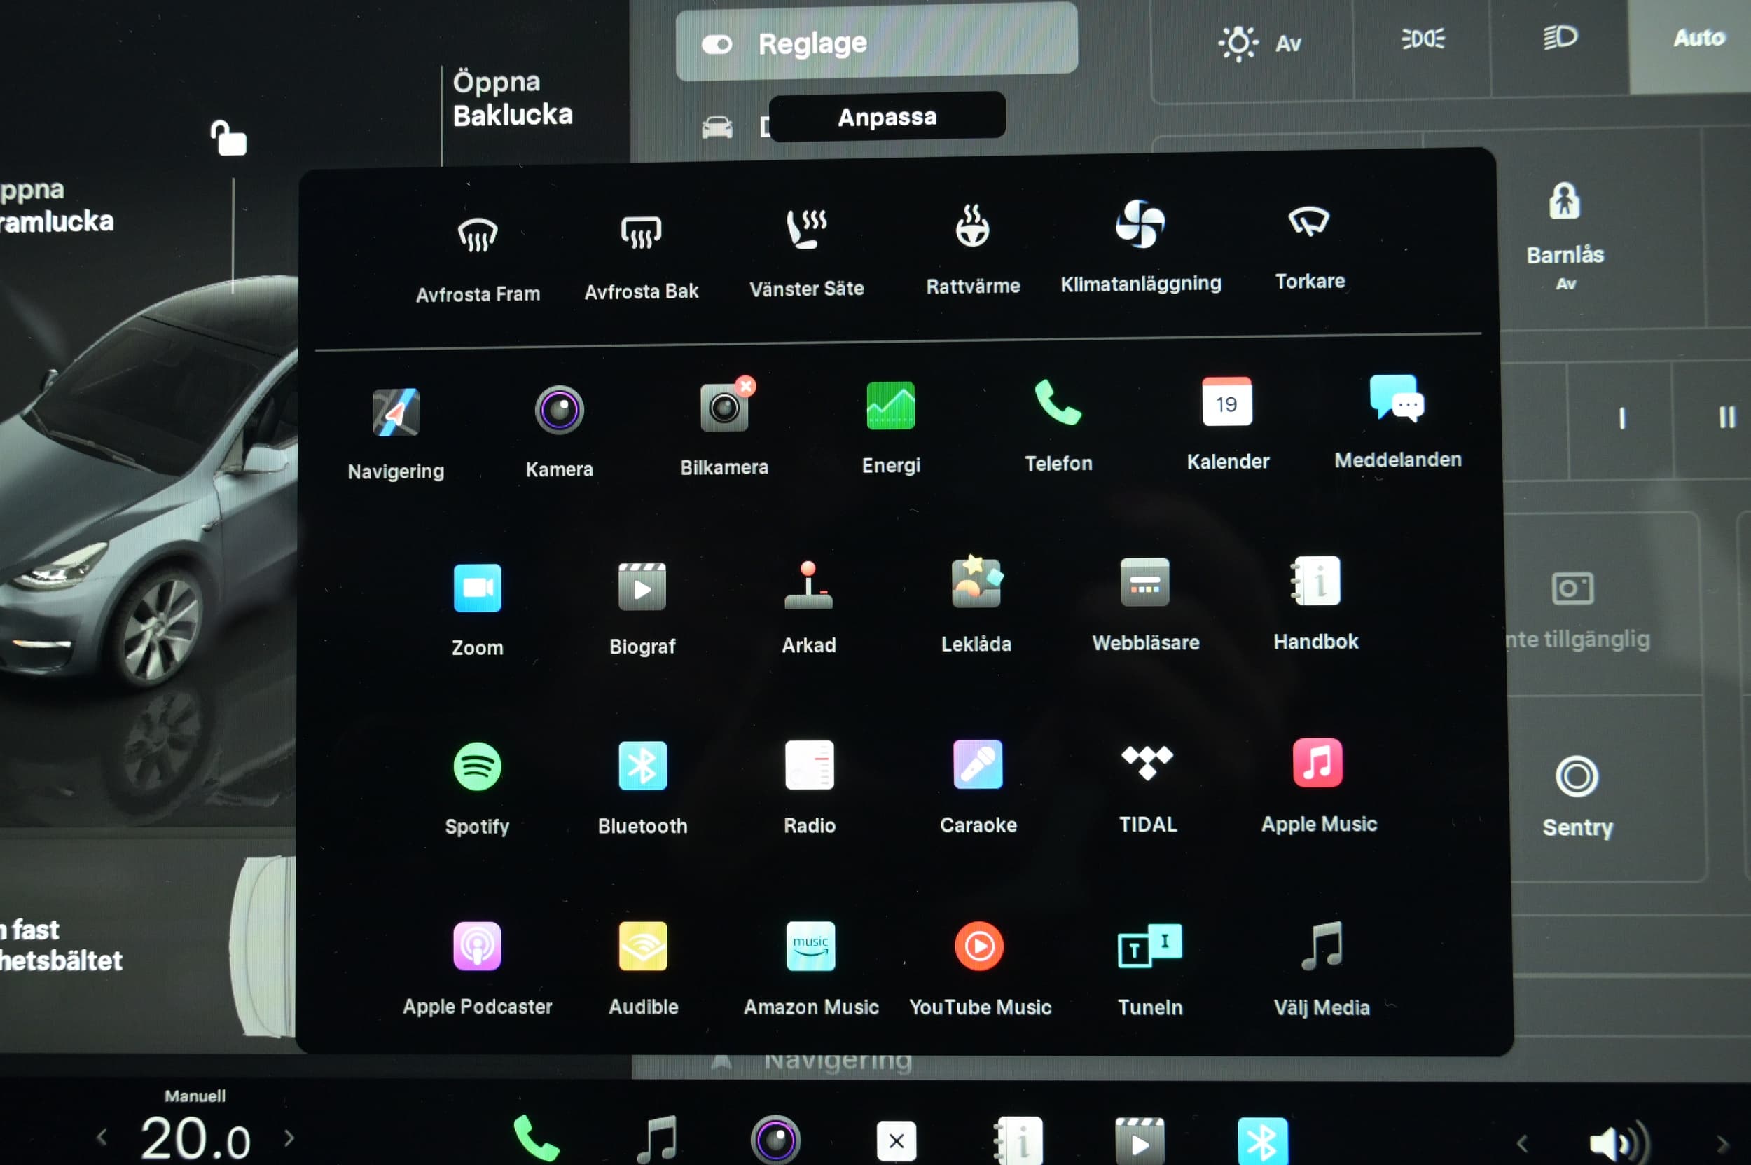Launch the Zoom app
Image resolution: width=1751 pixels, height=1165 pixels.
(477, 610)
